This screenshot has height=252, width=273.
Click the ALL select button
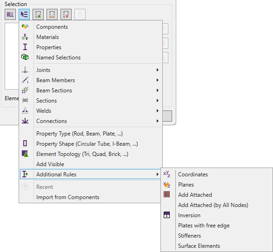tap(10, 14)
